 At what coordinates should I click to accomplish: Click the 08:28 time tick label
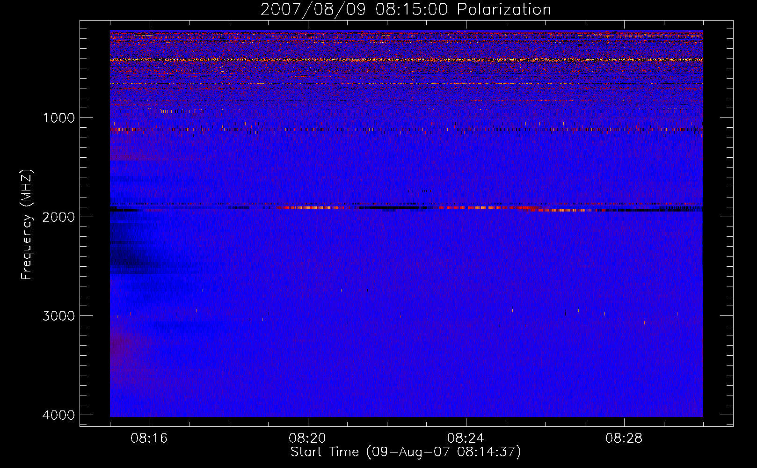tap(624, 439)
